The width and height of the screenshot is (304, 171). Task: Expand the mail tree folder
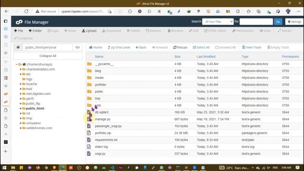[x=20, y=89]
